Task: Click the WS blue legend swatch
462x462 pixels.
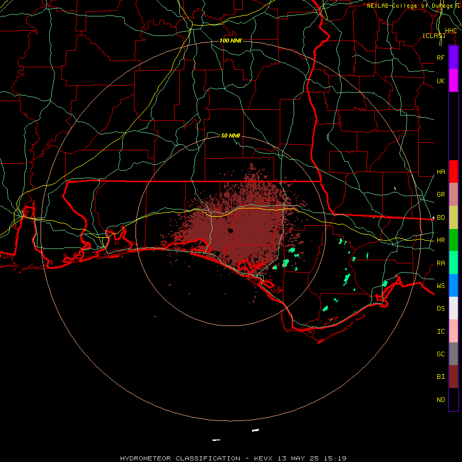Action: tap(453, 285)
